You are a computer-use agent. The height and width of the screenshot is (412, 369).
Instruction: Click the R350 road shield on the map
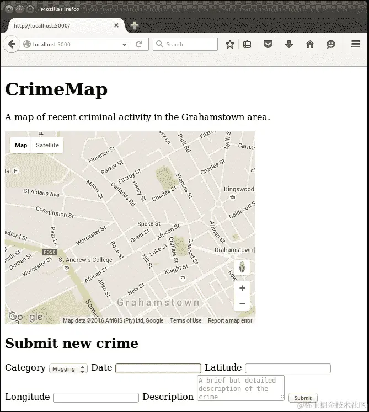(50, 252)
